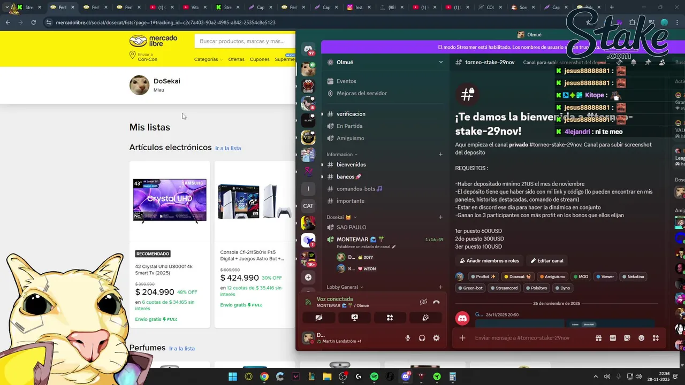Change delivery location Con-Con
The image size is (685, 385).
click(x=143, y=57)
